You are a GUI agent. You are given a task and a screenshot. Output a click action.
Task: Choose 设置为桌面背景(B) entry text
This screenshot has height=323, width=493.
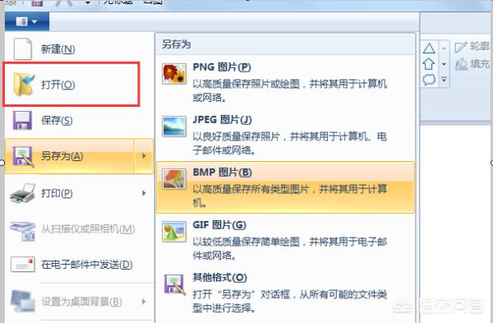[81, 302]
